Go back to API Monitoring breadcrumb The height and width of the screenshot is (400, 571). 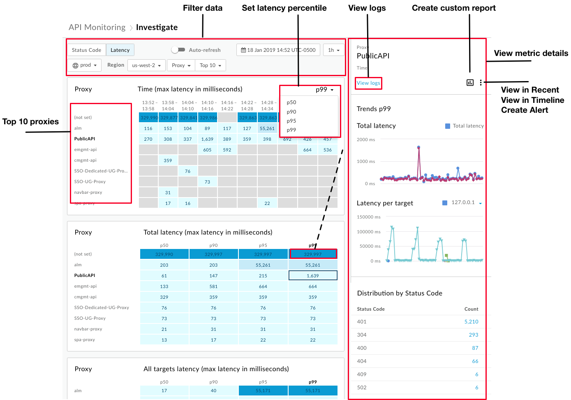click(x=97, y=27)
